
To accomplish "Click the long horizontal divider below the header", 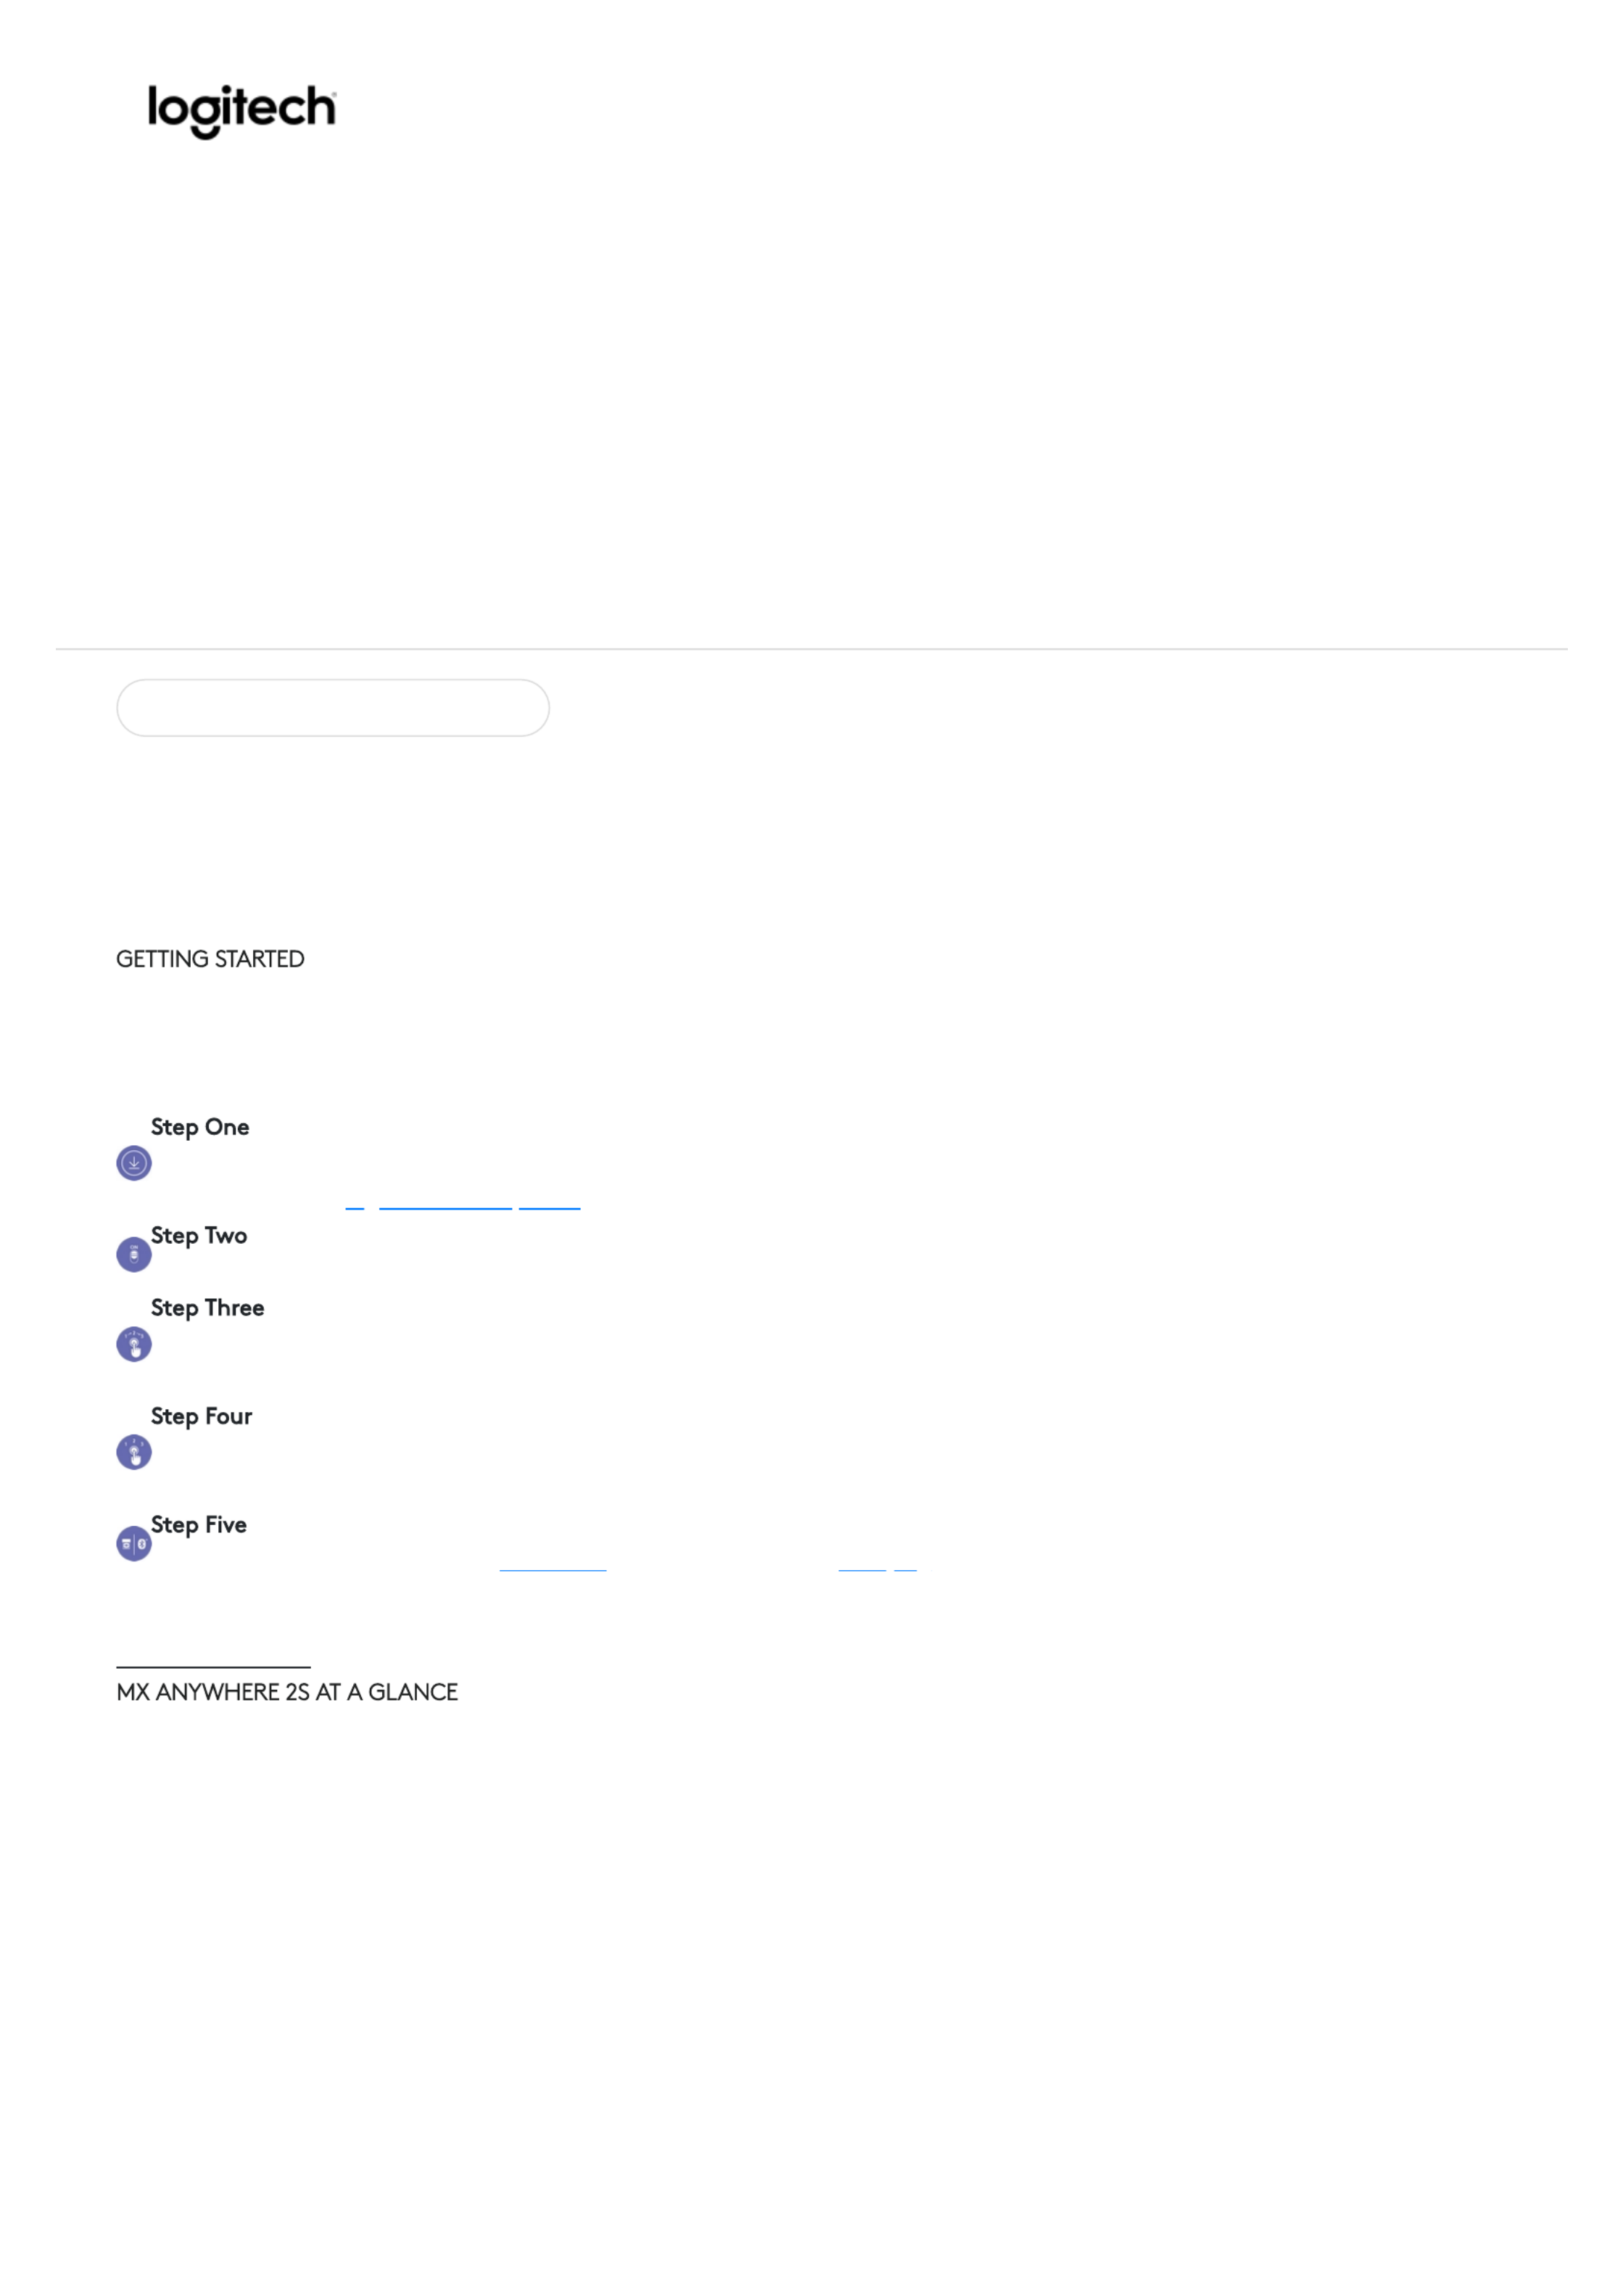I will click(811, 649).
